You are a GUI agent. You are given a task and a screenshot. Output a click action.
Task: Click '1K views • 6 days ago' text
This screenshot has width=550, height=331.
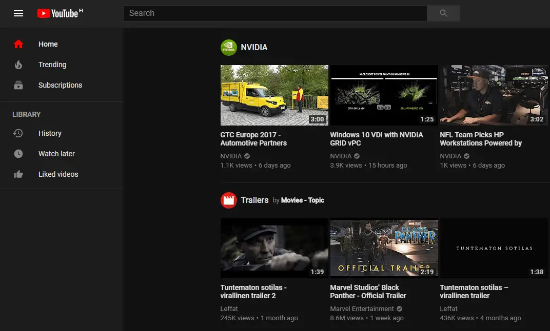click(473, 165)
